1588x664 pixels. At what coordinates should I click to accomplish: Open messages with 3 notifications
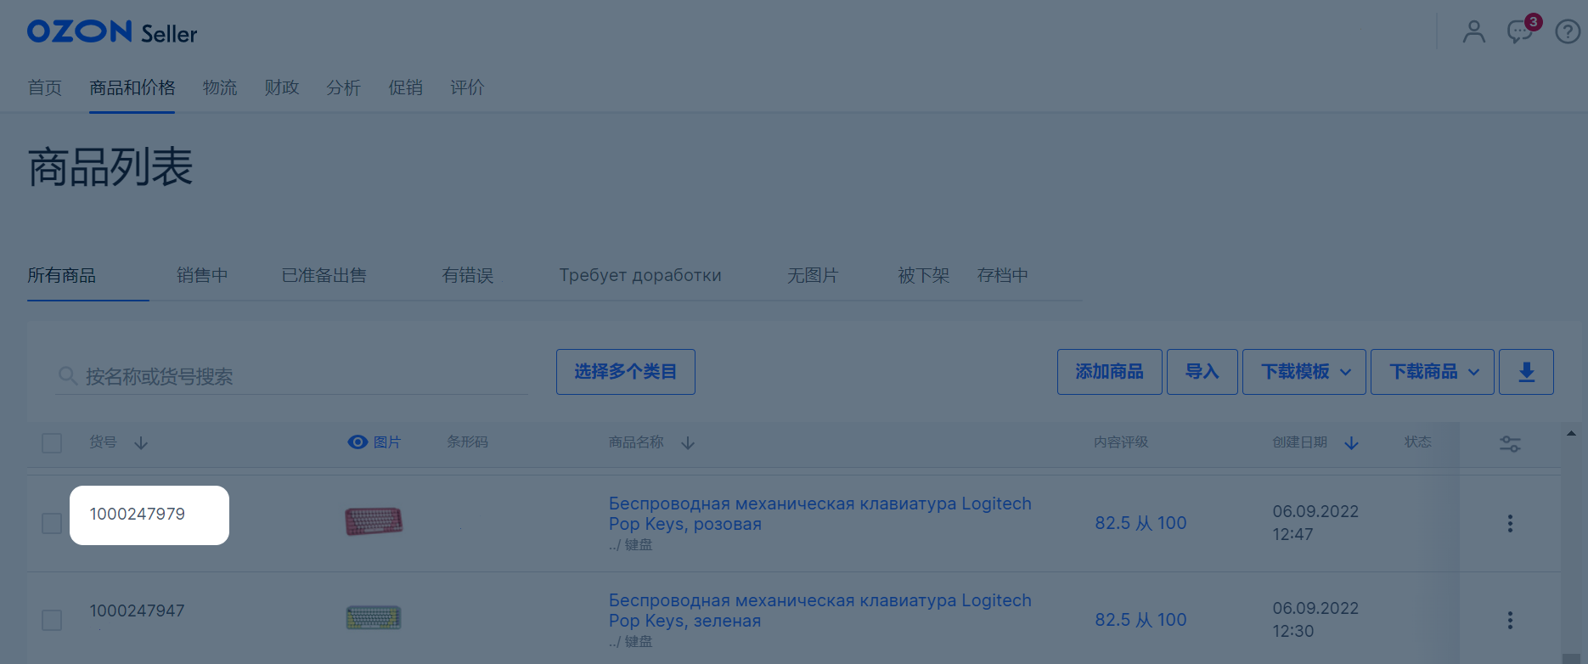click(1523, 31)
